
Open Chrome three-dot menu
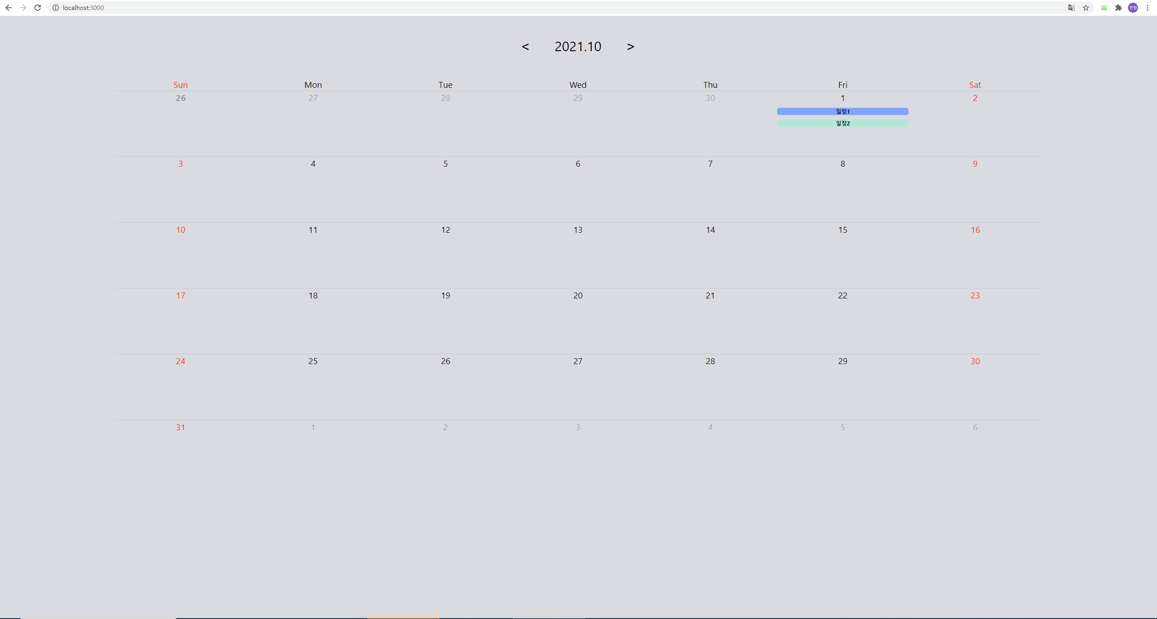[x=1147, y=8]
